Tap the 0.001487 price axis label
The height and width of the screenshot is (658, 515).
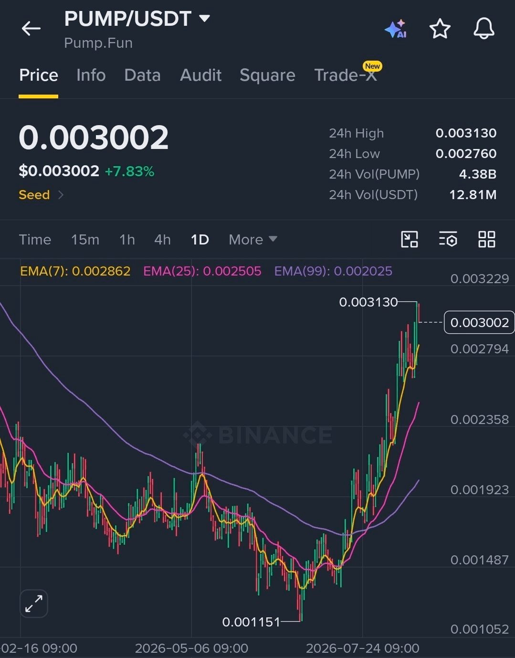(x=480, y=560)
